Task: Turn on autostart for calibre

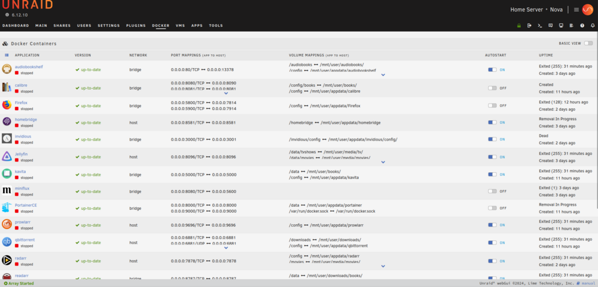Action: click(x=492, y=88)
